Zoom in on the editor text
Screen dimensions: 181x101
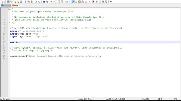pos(51,1)
